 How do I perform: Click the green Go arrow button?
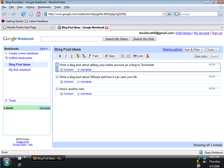(x=169, y=14)
